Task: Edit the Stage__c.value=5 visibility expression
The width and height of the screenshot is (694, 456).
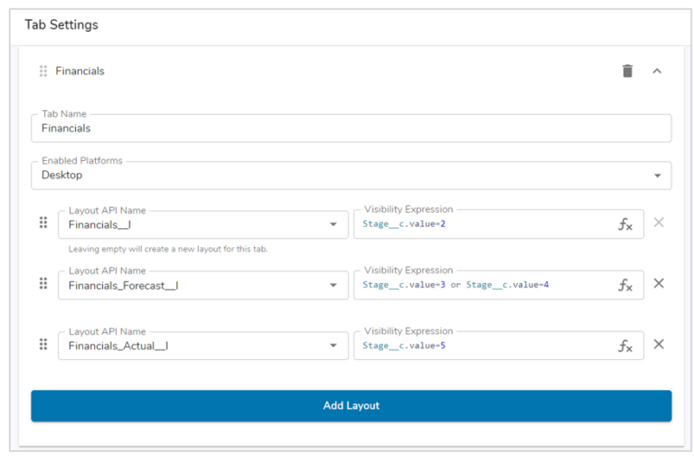Action: [x=499, y=346]
